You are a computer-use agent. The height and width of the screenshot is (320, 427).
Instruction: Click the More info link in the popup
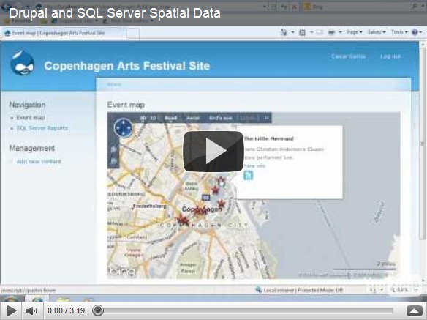pyautogui.click(x=254, y=166)
